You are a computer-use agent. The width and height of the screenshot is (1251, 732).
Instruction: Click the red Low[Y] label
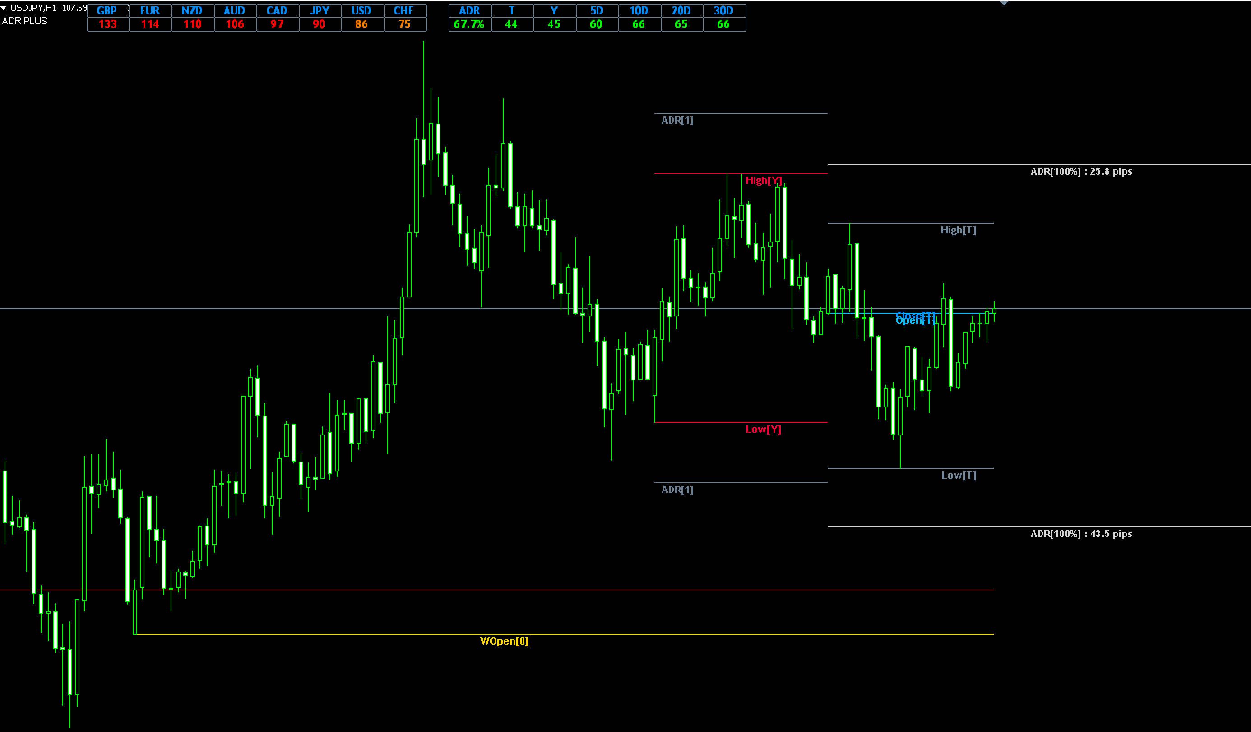[x=764, y=430]
